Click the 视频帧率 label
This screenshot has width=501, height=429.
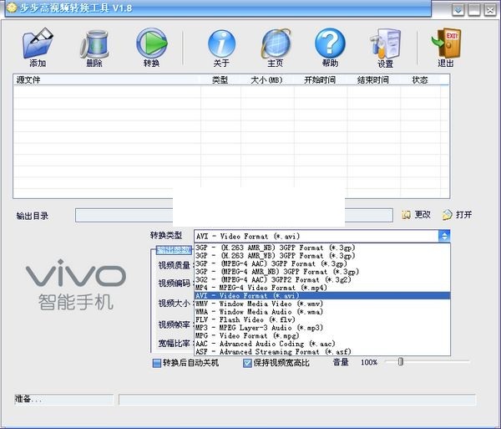pyautogui.click(x=175, y=324)
